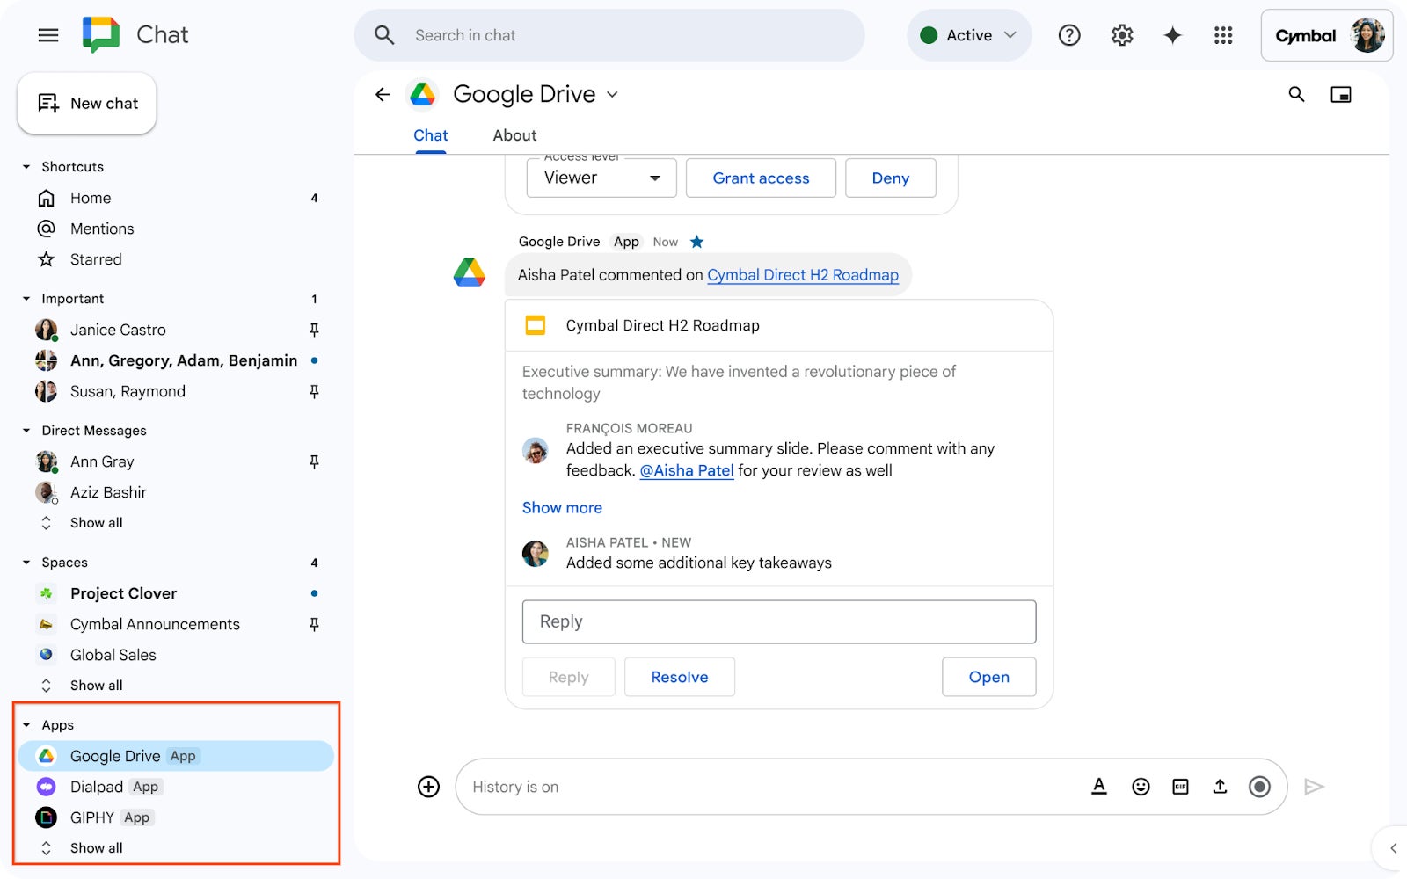The image size is (1407, 879).
Task: Search within this Google Drive conversation
Action: click(1296, 94)
